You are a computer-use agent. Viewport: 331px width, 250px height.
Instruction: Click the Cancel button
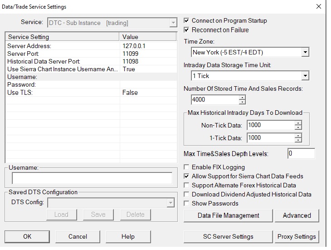pyautogui.click(x=78, y=236)
